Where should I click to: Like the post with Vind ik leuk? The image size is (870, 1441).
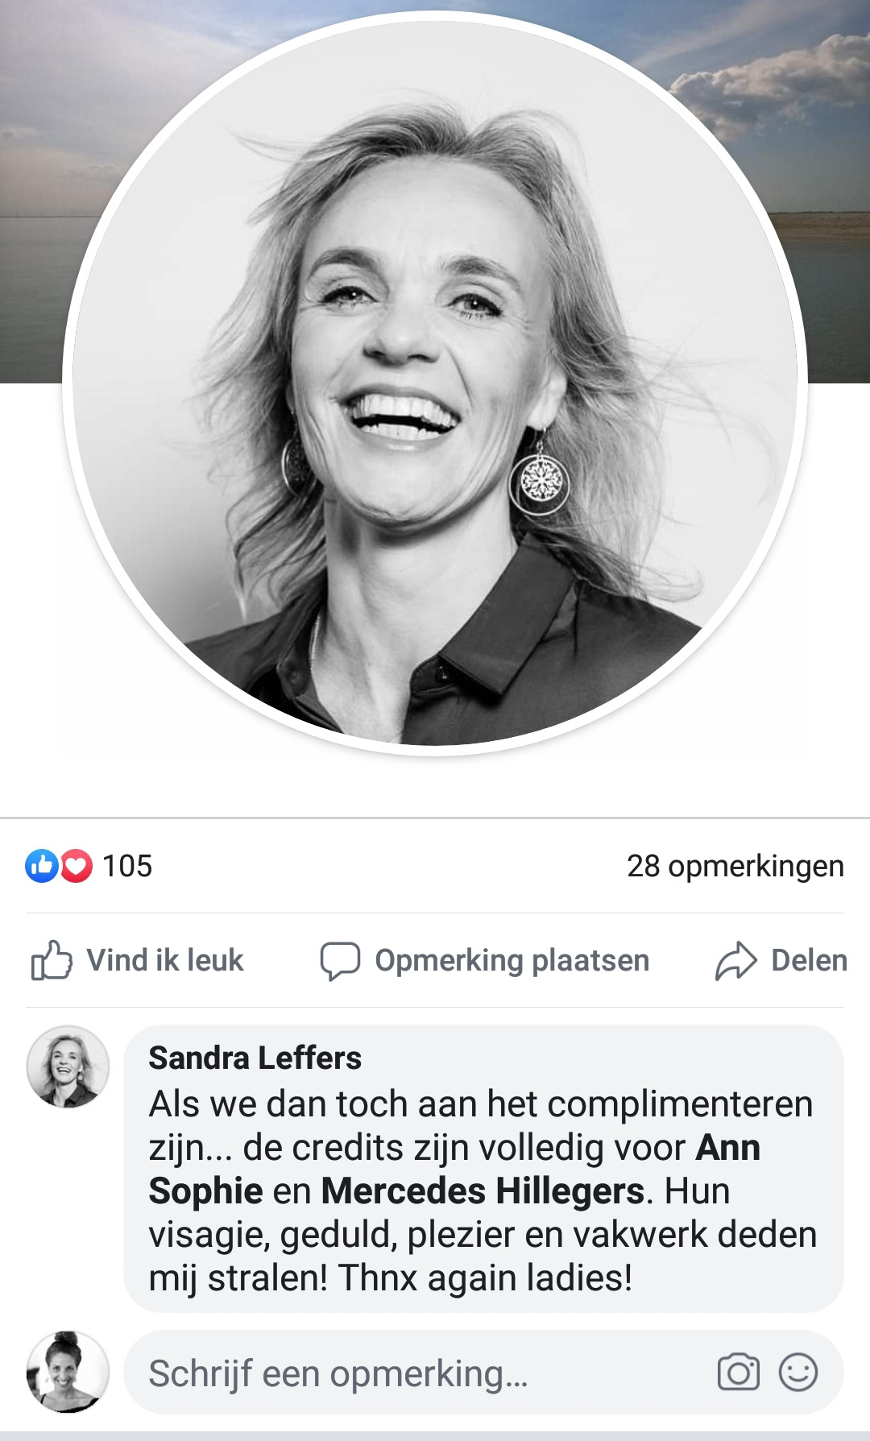(137, 960)
